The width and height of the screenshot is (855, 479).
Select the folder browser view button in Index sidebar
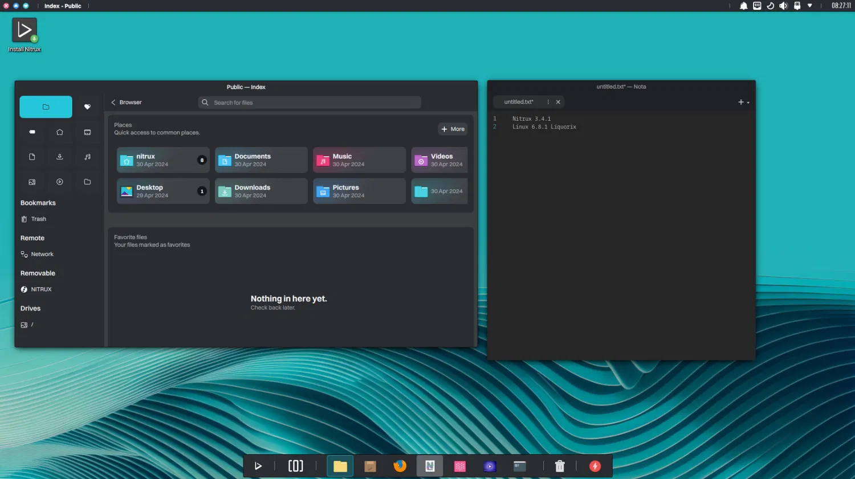coord(46,107)
